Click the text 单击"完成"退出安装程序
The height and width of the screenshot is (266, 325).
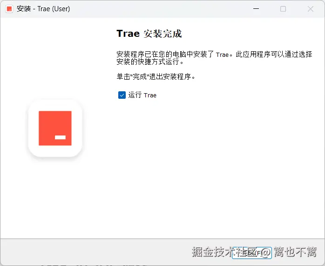(x=156, y=77)
